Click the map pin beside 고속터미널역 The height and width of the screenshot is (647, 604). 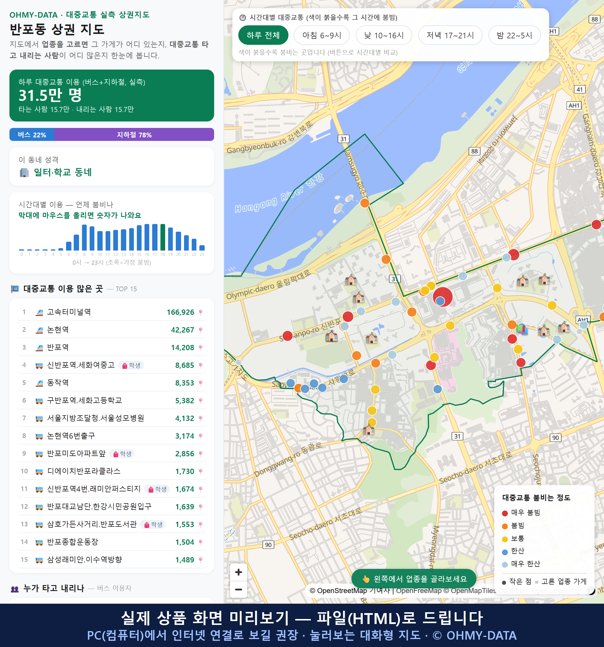pyautogui.click(x=201, y=312)
